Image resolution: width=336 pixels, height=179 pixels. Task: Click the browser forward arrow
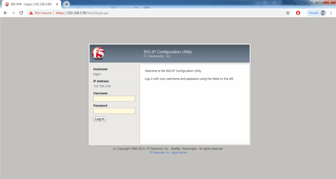coord(13,13)
